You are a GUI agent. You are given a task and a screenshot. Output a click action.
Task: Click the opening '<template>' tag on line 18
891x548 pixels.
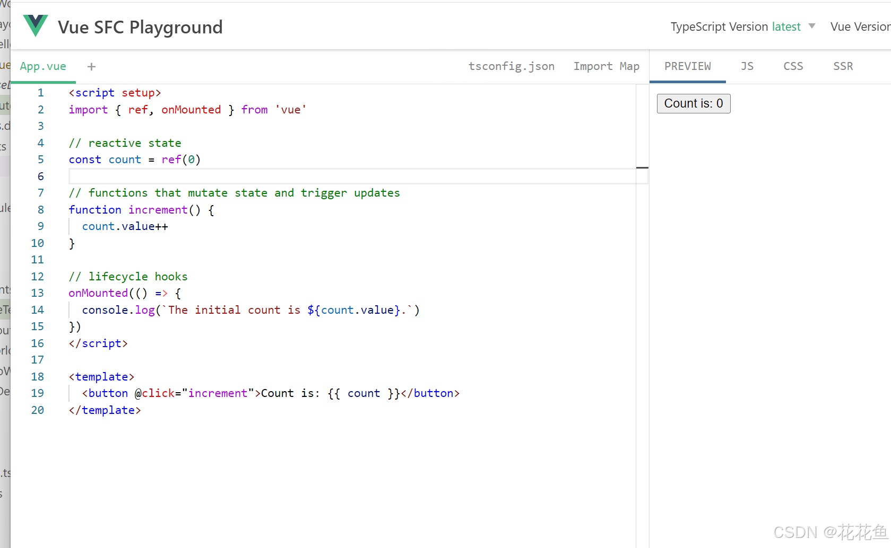tap(101, 377)
